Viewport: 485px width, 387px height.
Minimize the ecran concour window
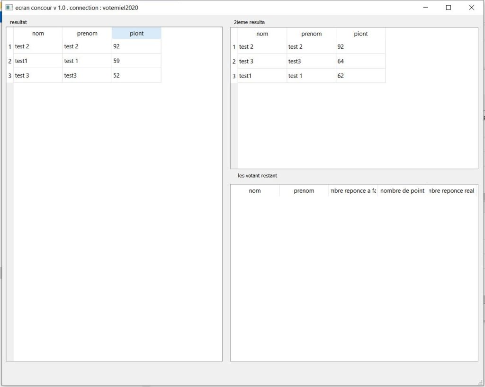(426, 8)
